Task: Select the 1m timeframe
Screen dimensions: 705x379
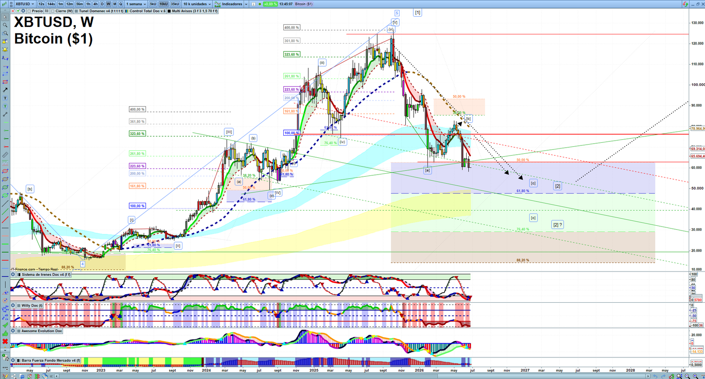Action: [60, 4]
